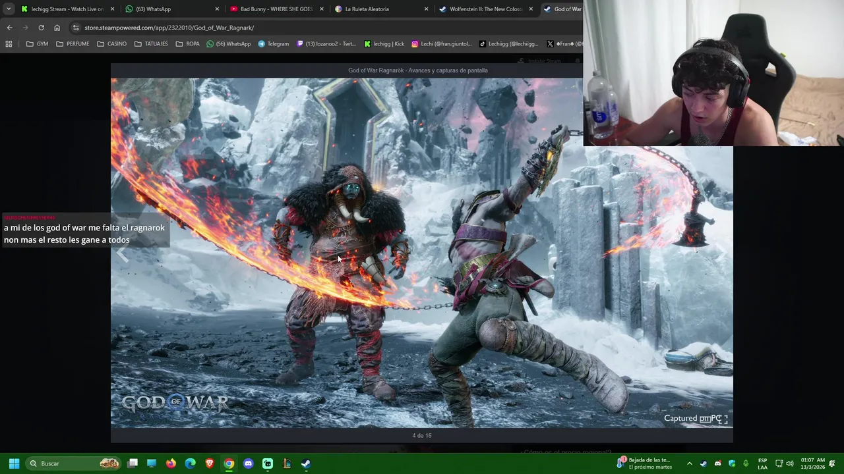The image size is (844, 474).
Task: Switch to Google Chrome in the taskbar
Action: [229, 463]
